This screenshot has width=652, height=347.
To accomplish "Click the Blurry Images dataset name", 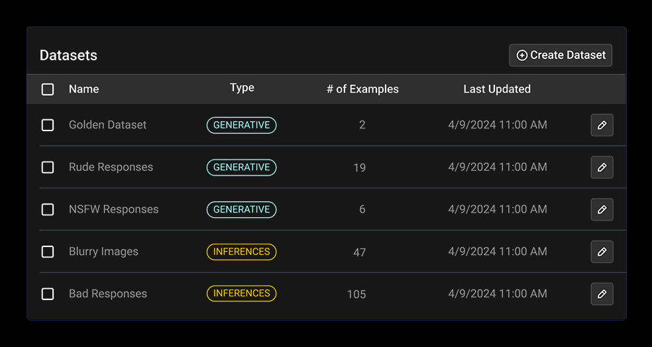I will [103, 252].
